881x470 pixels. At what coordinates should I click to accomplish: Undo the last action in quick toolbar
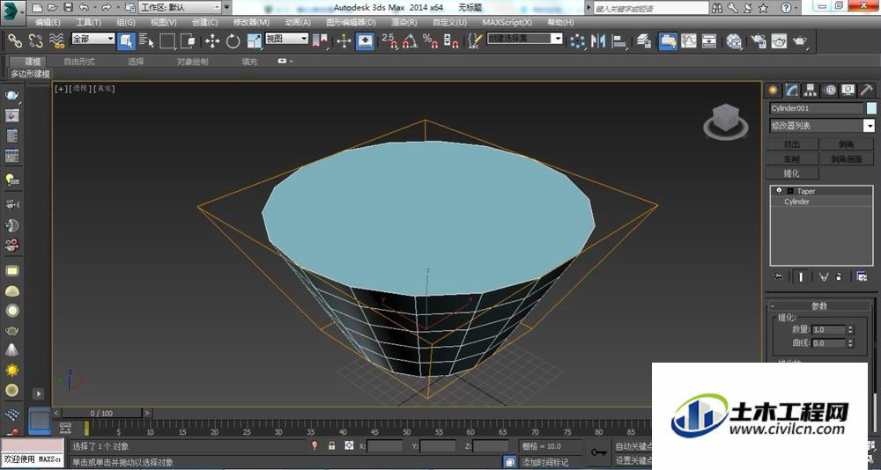tap(84, 7)
